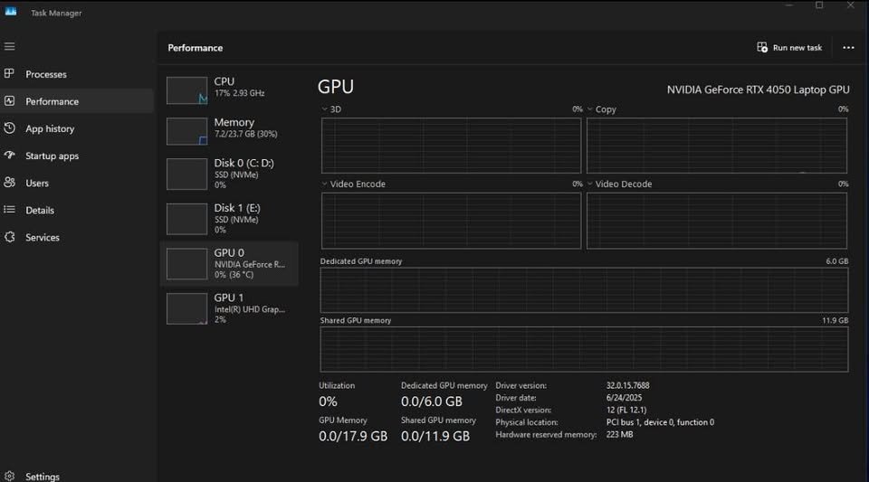Click the 223 MB hardware reserved value

coord(619,434)
